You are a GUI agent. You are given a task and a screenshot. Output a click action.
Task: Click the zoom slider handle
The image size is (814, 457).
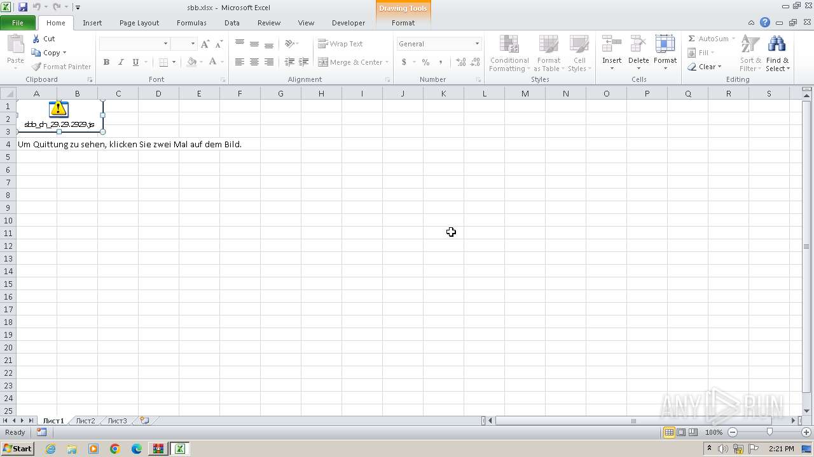(769, 432)
